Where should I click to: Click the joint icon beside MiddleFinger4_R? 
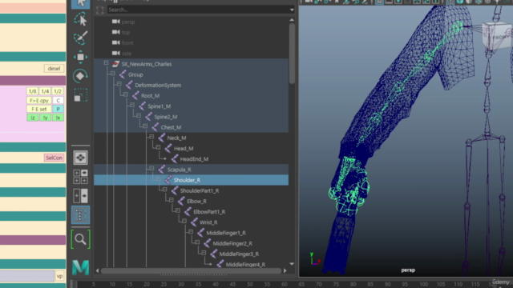click(220, 264)
